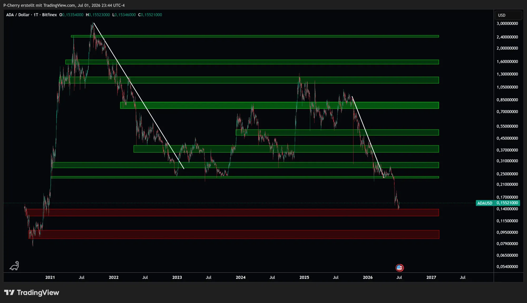Click the 1,05000000 price axis label
This screenshot has width=527, height=303.
[507, 87]
